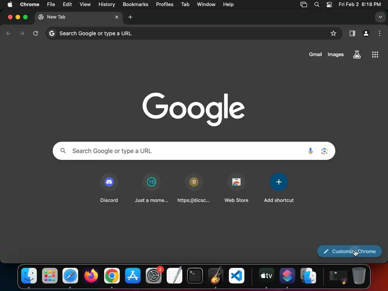Launch Safari from the Dock

pos(70,276)
